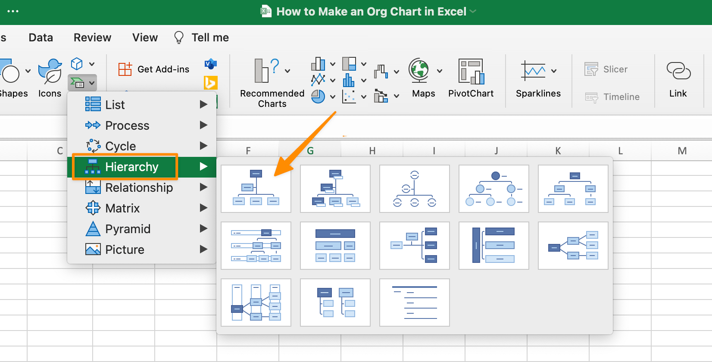Screen dimensions: 712x362
Task: Switch to the Data tab
Action: 41,37
